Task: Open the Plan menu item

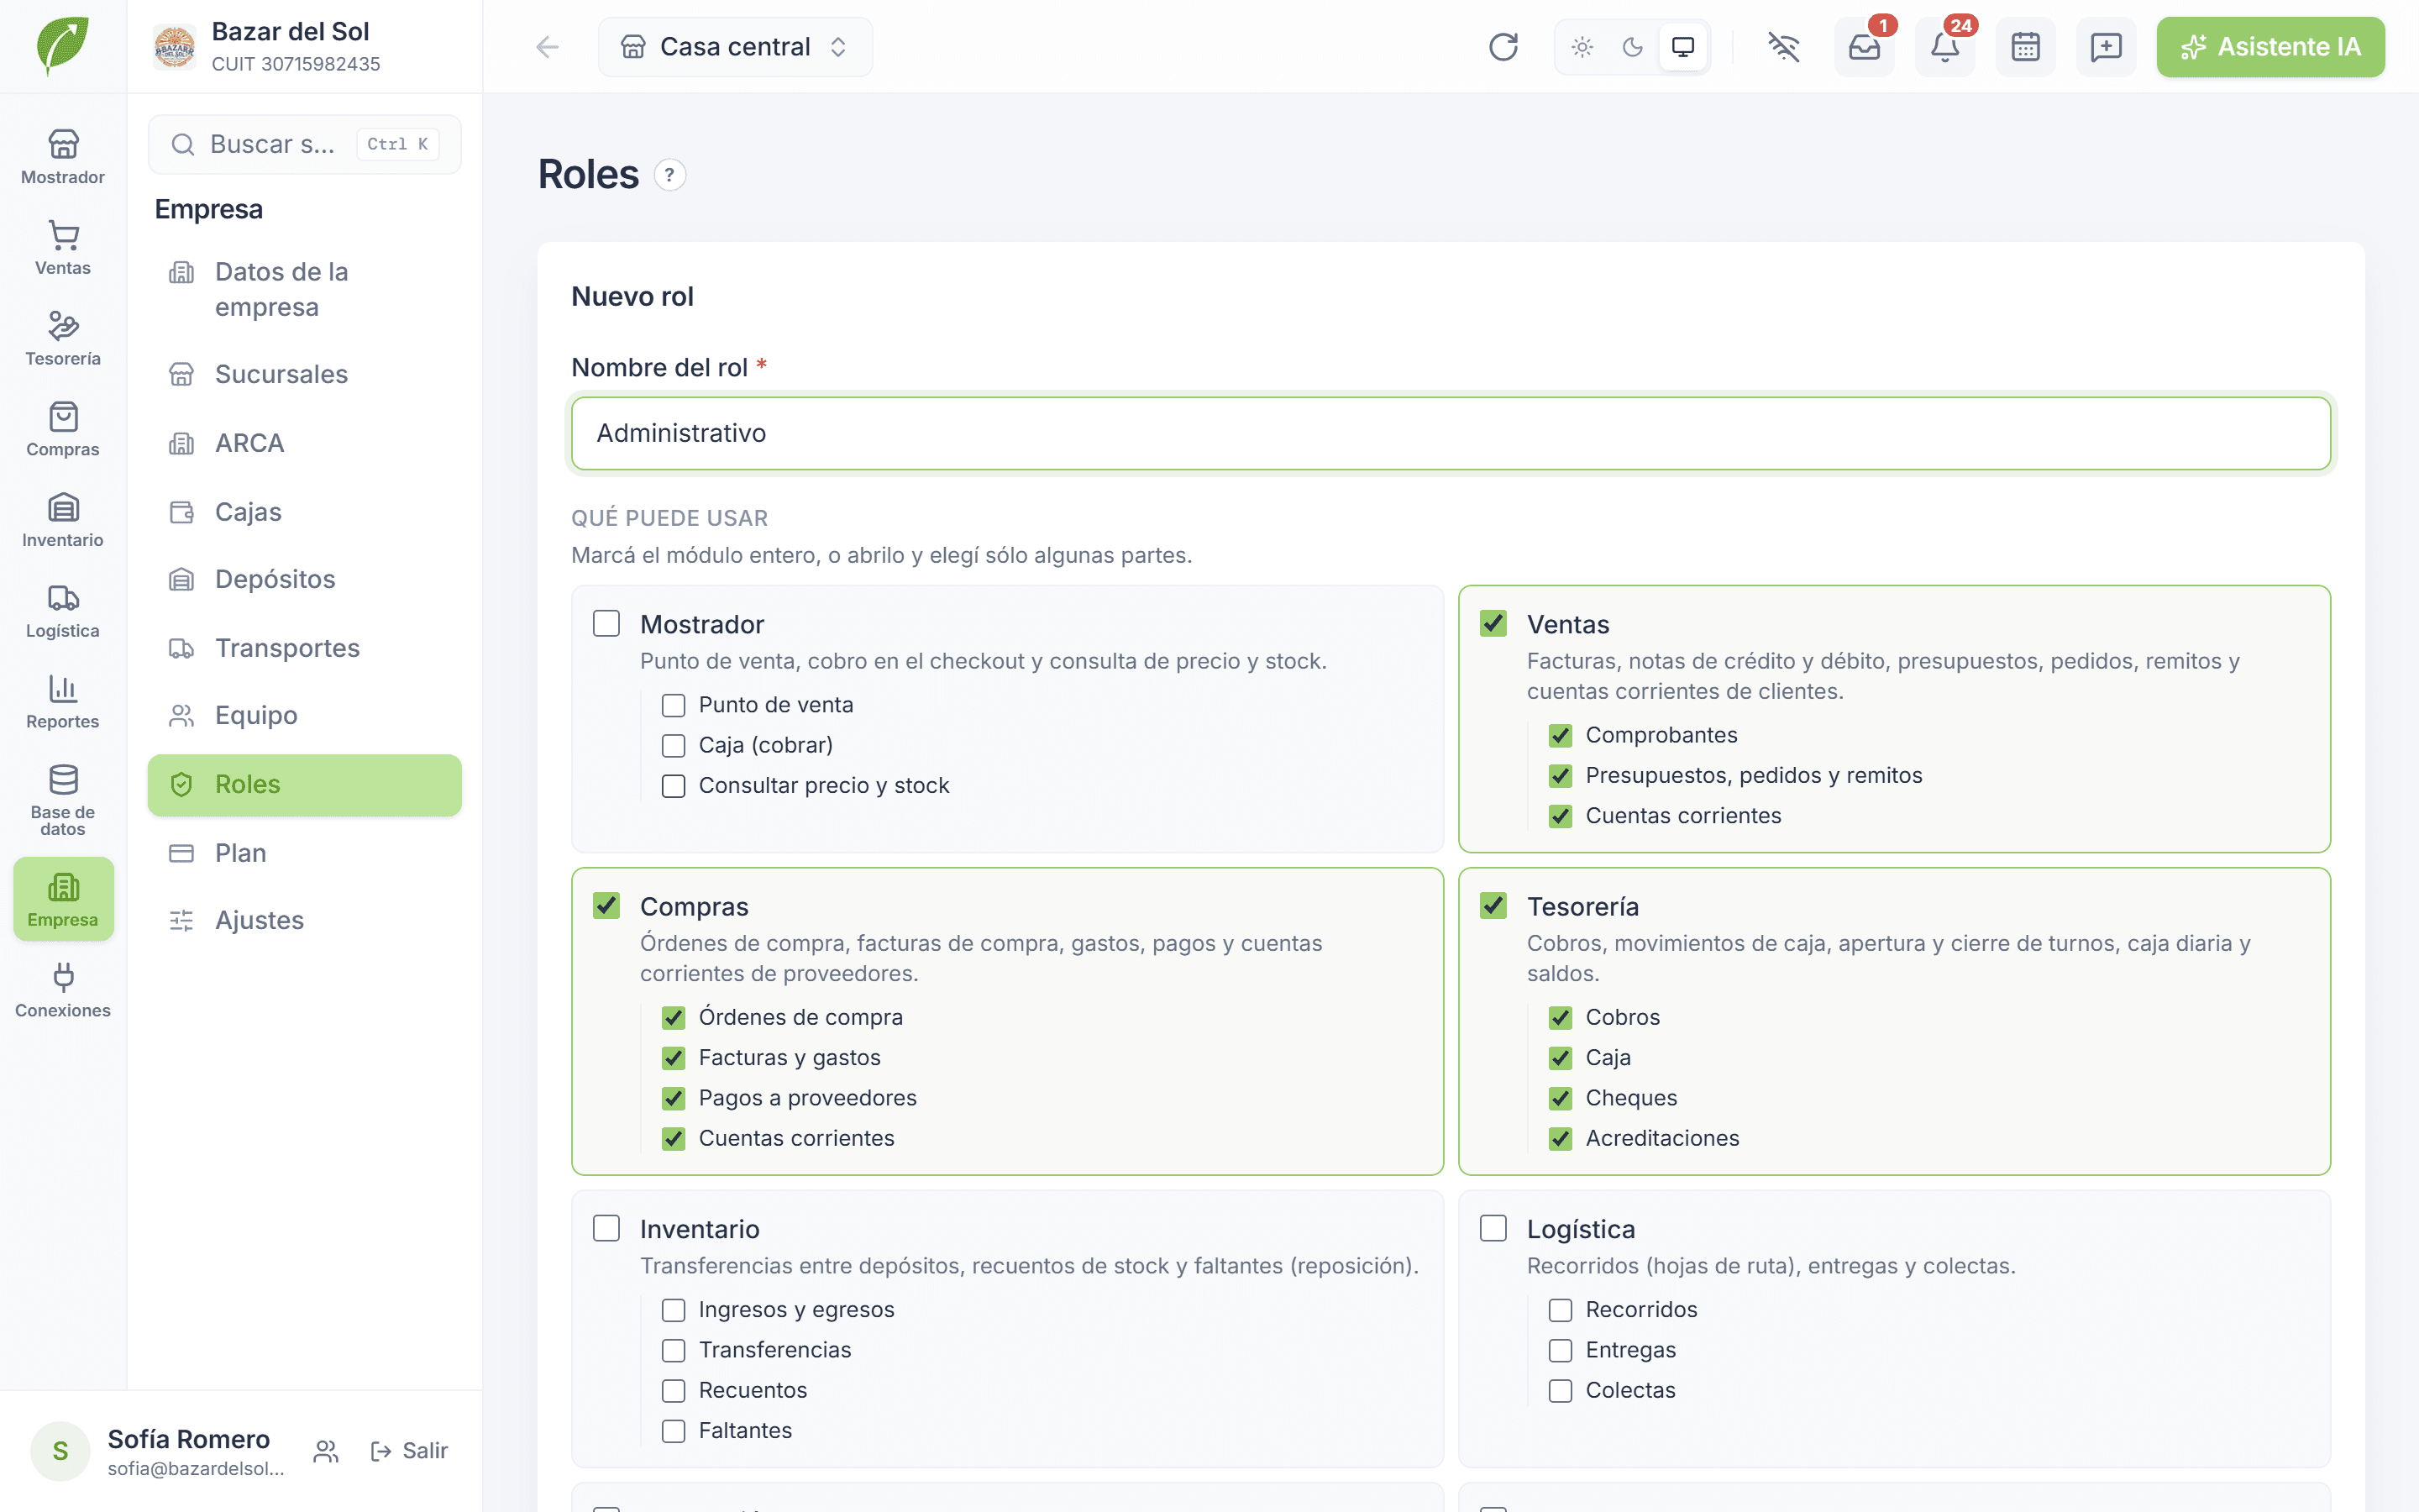Action: [305, 853]
